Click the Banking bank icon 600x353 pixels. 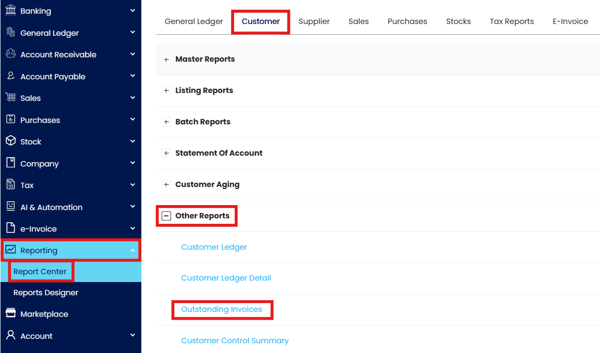coord(10,10)
